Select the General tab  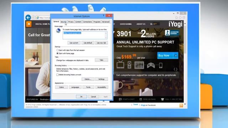(56, 21)
